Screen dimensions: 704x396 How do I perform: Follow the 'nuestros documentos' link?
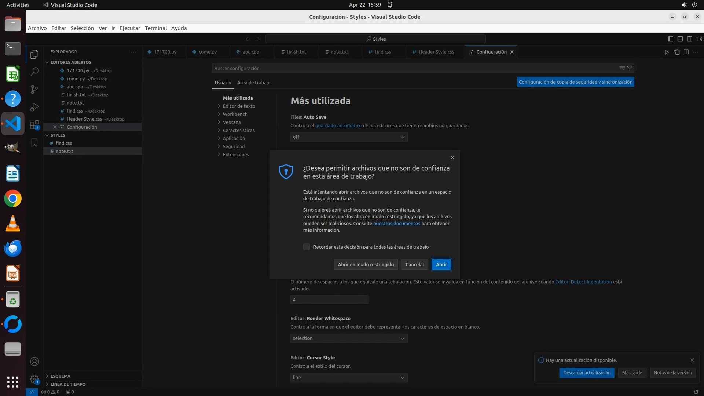[x=396, y=223]
